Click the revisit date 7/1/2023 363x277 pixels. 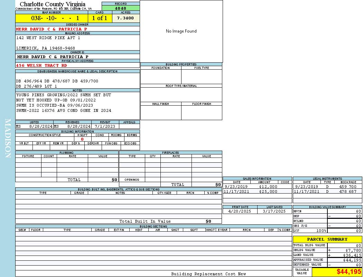tap(105, 126)
